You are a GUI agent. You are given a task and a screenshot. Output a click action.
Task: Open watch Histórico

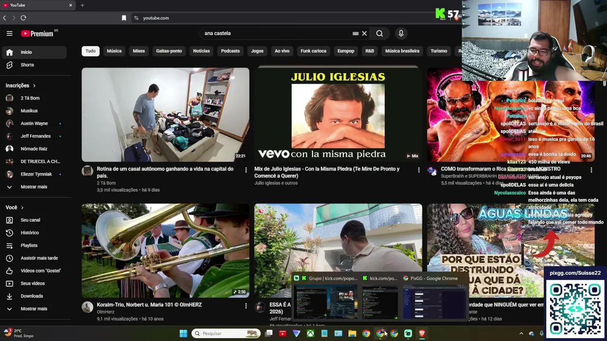34,233
